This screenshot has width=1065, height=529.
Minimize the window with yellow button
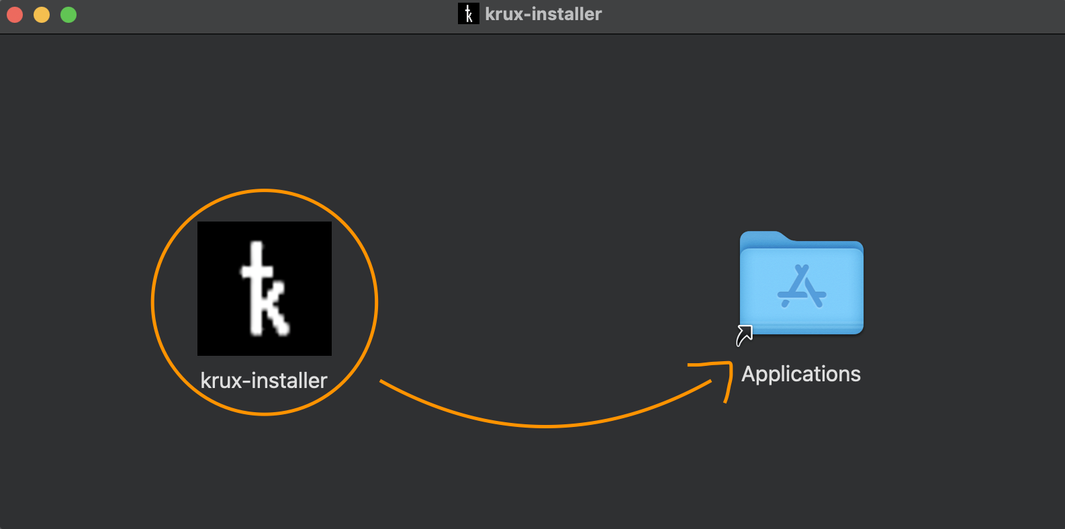coord(42,15)
